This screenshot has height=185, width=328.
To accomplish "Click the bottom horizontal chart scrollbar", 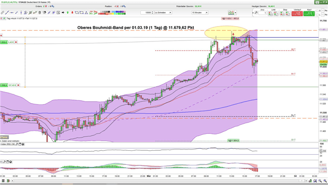I will point(159,181).
